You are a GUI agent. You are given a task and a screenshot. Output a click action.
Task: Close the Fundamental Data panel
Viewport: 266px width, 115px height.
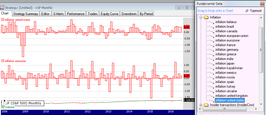click(x=262, y=4)
